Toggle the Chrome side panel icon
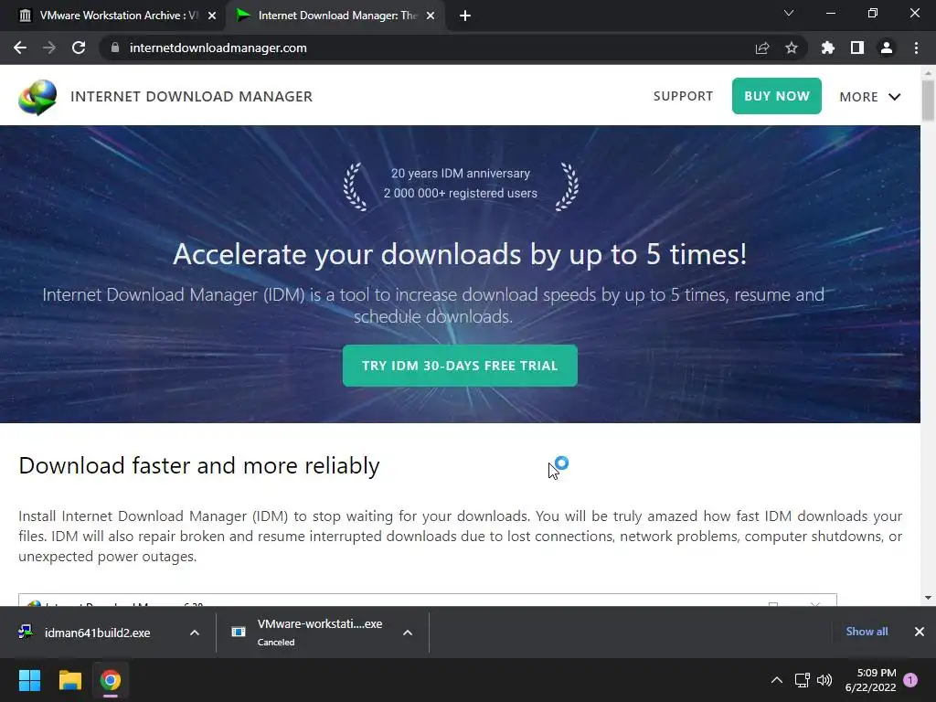The width and height of the screenshot is (936, 702). [856, 48]
